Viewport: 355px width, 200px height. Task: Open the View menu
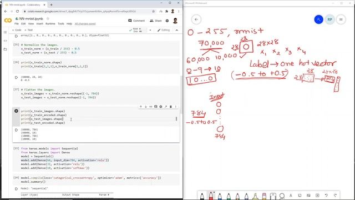[x=31, y=23]
